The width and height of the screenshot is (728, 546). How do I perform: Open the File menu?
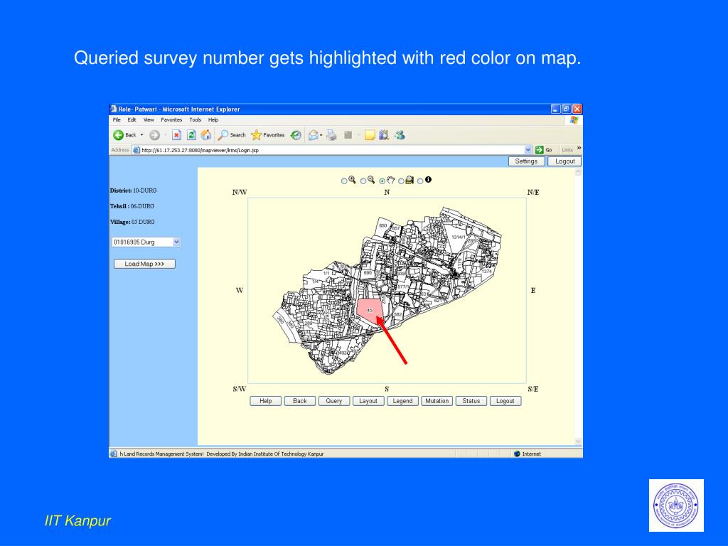click(x=117, y=119)
